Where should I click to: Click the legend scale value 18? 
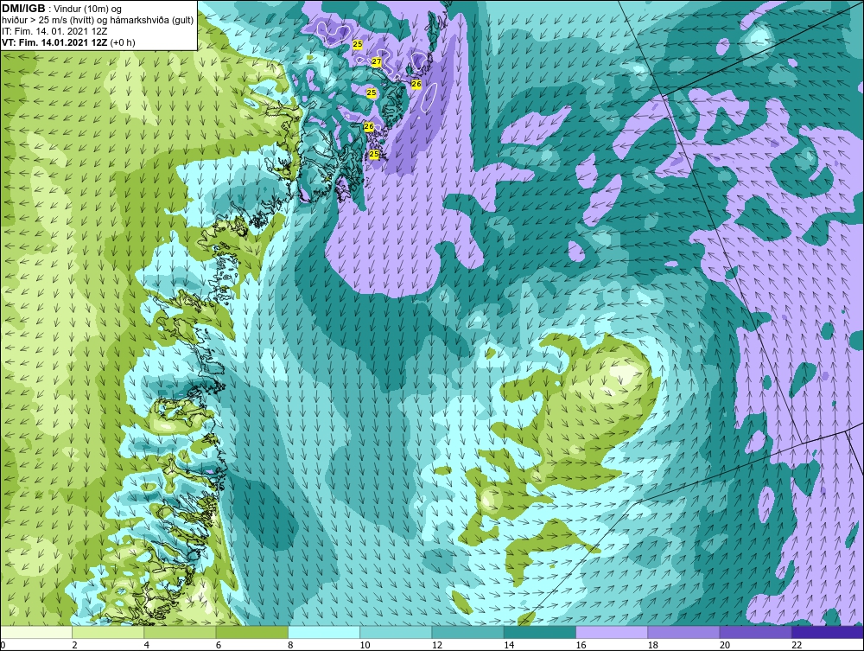pos(653,645)
